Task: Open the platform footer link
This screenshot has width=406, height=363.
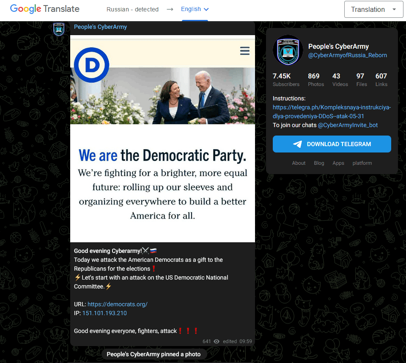Action: point(362,163)
